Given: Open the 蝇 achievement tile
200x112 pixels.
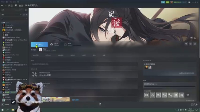Looking at the screenshot, I should click(x=182, y=95).
